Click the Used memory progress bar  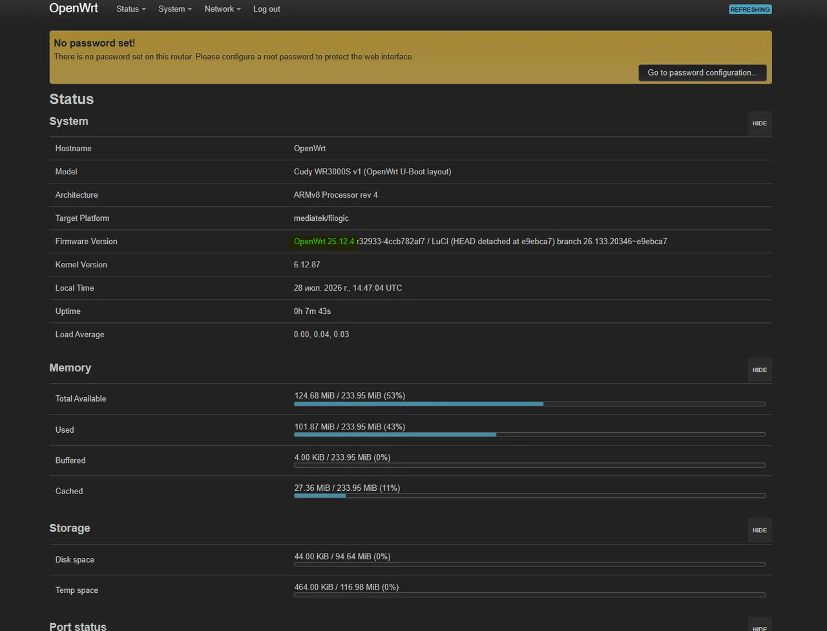click(x=530, y=435)
